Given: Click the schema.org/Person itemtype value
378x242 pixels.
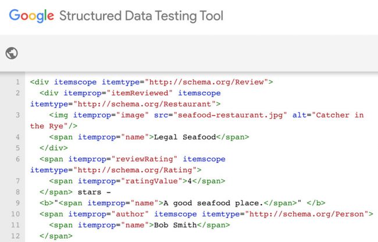Looking at the screenshot, I should point(307,214).
